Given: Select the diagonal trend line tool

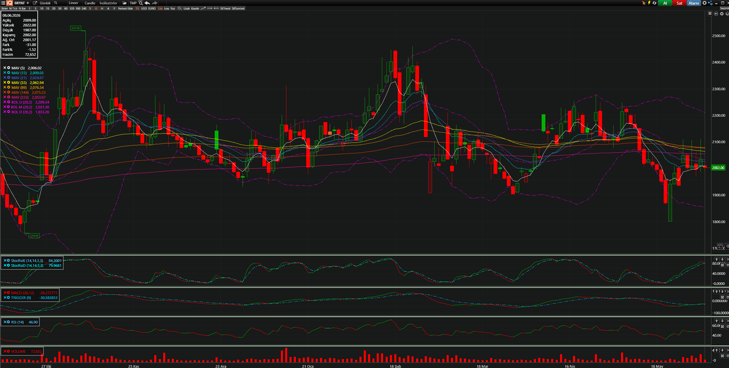Looking at the screenshot, I should (x=203, y=8).
